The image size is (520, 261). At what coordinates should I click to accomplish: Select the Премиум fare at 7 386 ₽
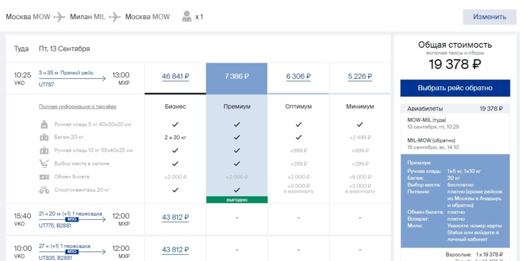click(x=237, y=76)
